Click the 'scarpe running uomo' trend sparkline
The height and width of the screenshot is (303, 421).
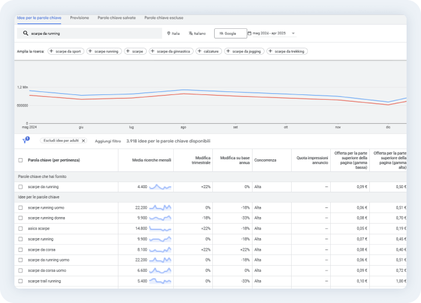[160, 207]
